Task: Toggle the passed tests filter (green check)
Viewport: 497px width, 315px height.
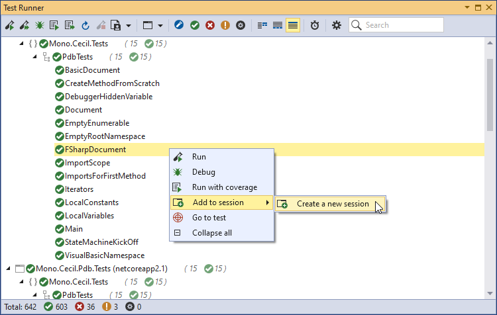Action: tap(195, 25)
